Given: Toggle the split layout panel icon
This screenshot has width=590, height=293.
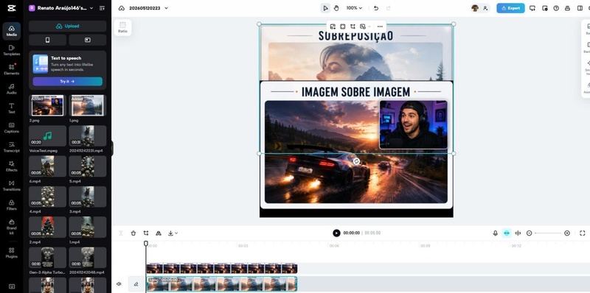Looking at the screenshot, I should (580, 8).
